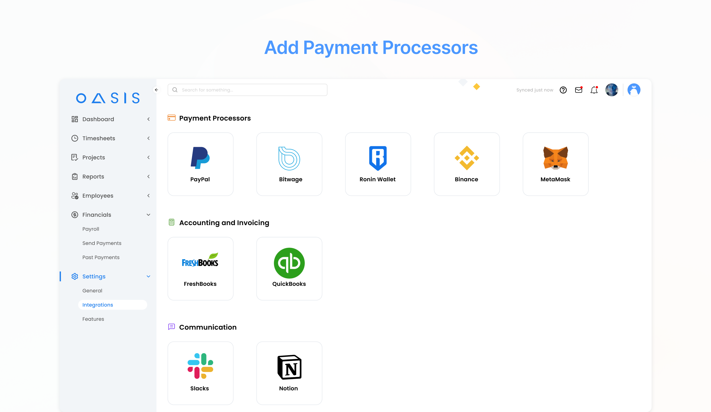Image resolution: width=711 pixels, height=412 pixels.
Task: Expand the Dashboard menu chevron
Action: point(148,119)
